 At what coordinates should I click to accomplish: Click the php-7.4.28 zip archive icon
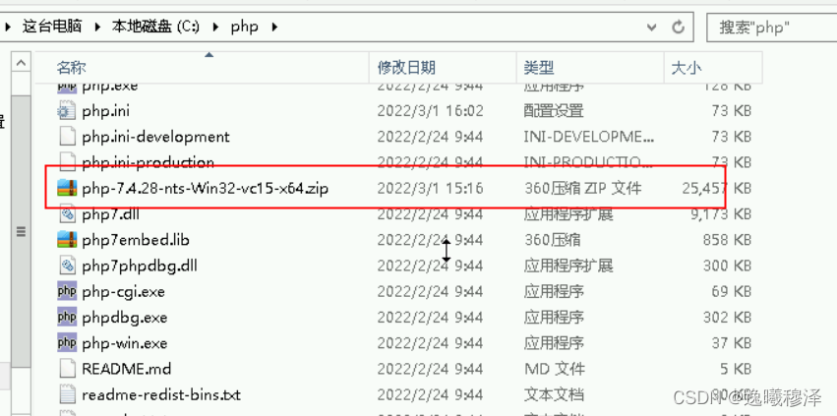(x=67, y=188)
